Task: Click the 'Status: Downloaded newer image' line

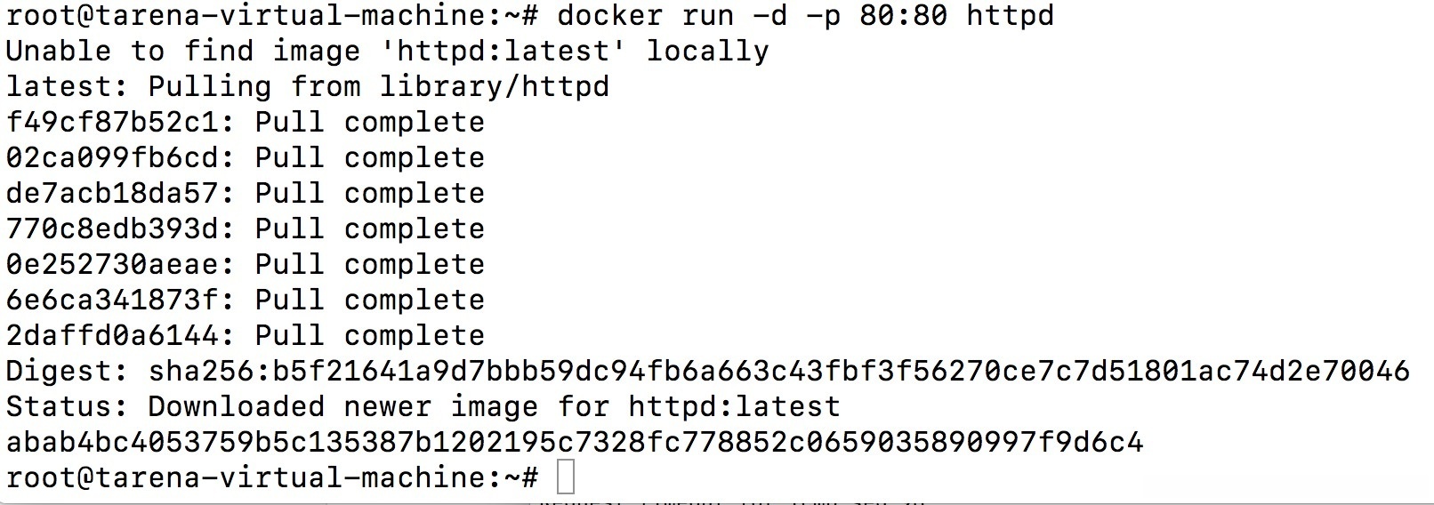Action: (423, 406)
